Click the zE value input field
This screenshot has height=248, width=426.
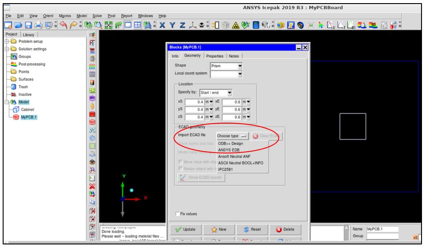232,117
